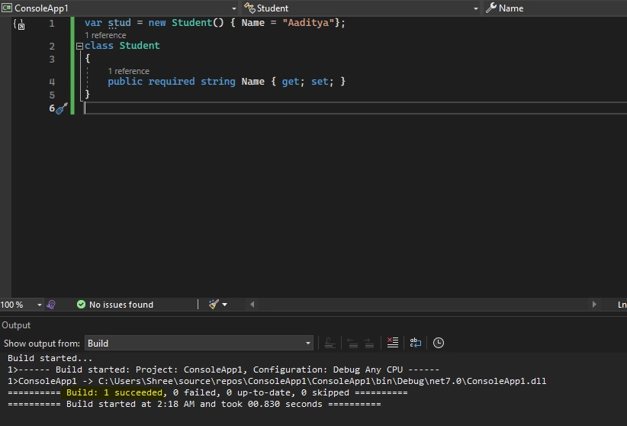Go to the previous message in Output

[352, 343]
